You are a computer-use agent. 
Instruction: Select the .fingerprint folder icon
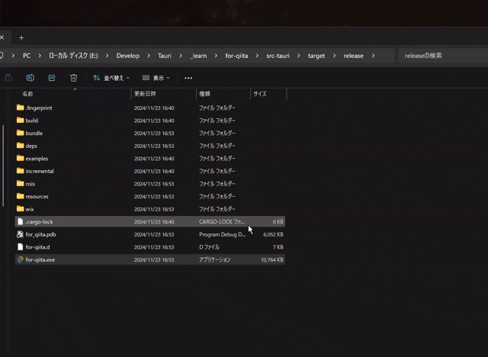tap(21, 108)
